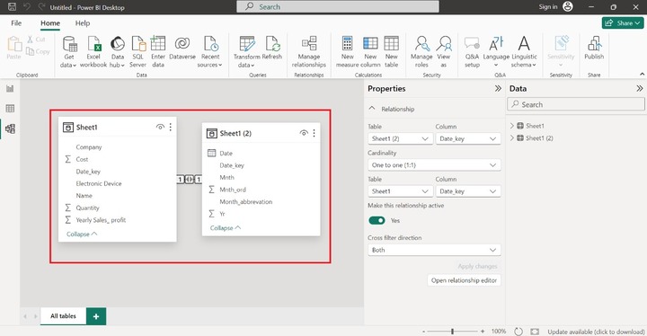Create a New measure
Screen dimensions: 647x336
(x=348, y=51)
